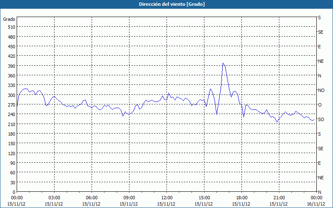Click the 120 degree axis label

tap(12, 153)
